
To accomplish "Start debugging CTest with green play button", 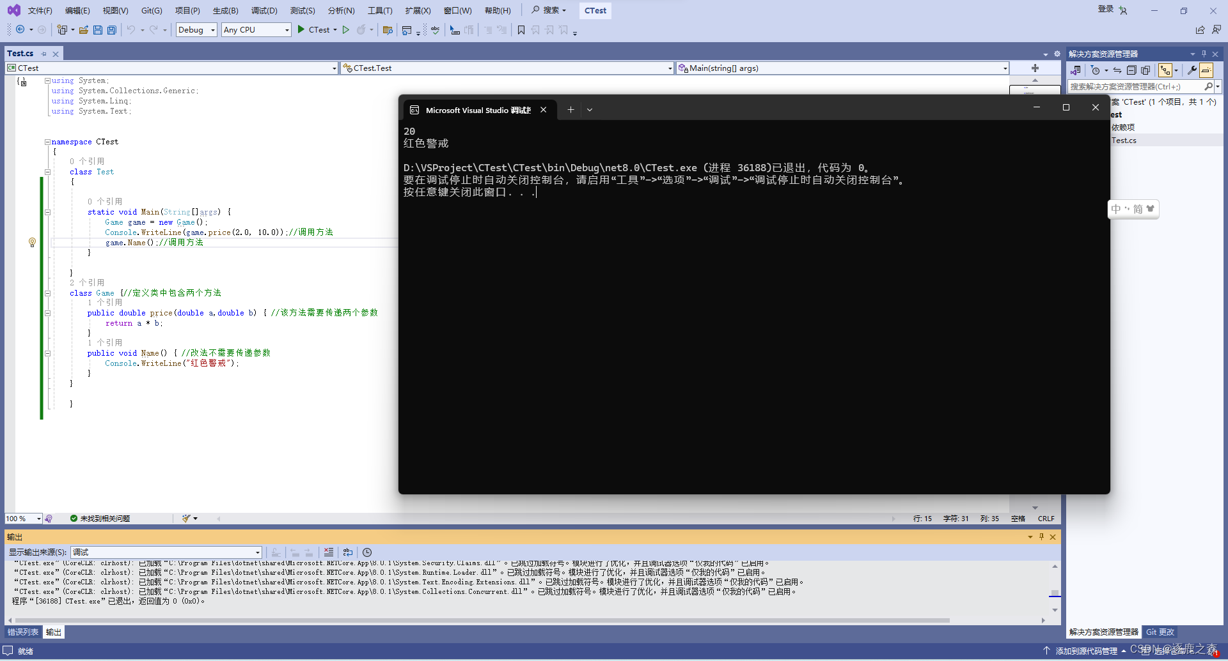I will [301, 29].
